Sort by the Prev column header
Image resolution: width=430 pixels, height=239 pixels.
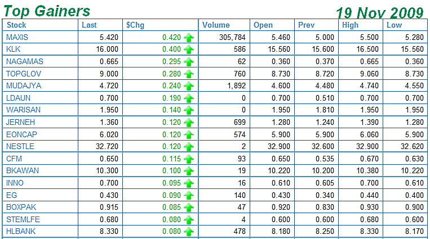click(306, 25)
